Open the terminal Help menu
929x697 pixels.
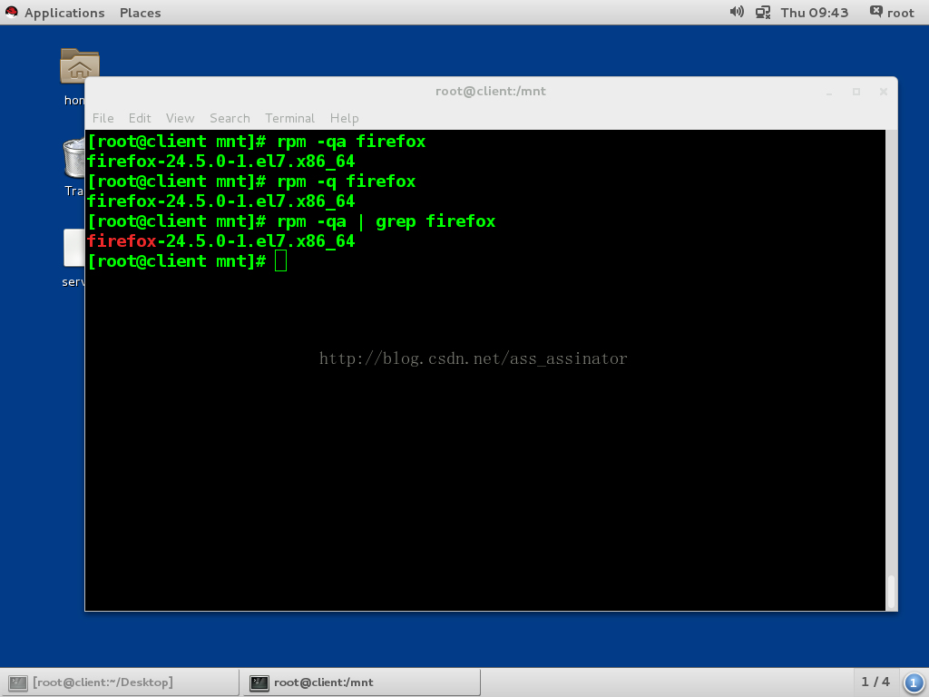click(x=344, y=118)
